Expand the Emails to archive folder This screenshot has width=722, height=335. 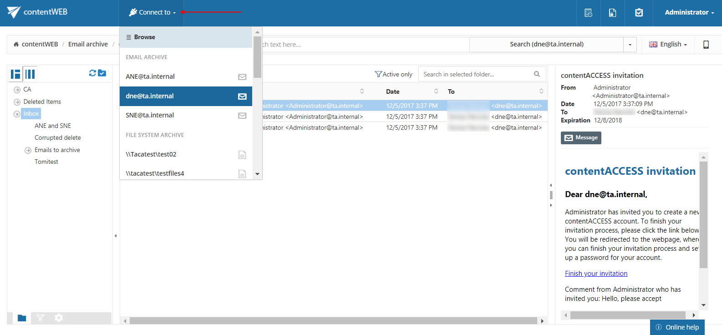coord(28,150)
